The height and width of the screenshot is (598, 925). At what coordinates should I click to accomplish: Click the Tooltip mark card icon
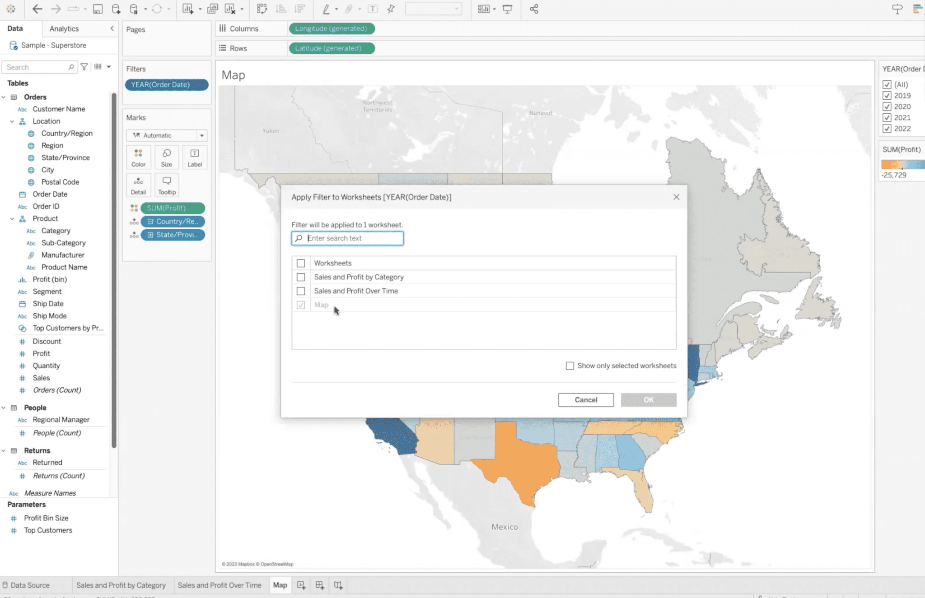pos(167,185)
